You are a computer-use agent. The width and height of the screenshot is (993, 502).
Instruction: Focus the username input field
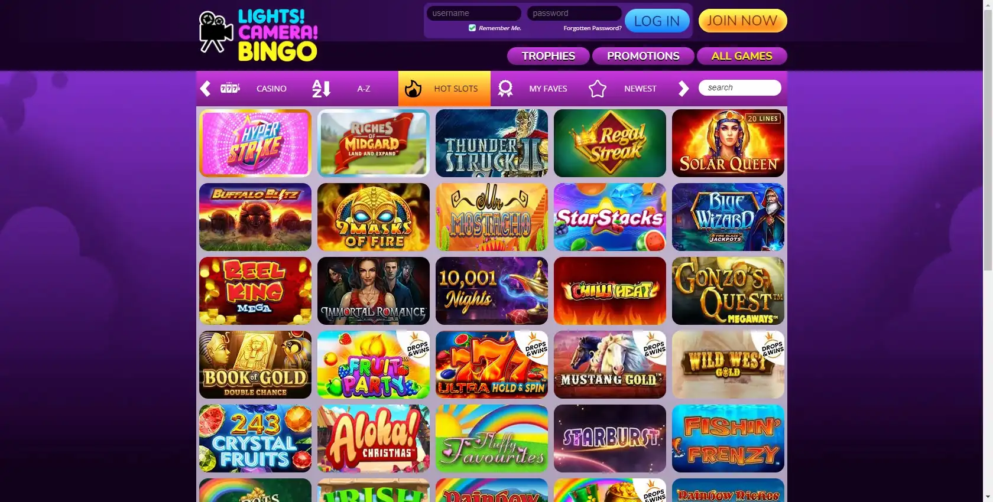pos(473,13)
